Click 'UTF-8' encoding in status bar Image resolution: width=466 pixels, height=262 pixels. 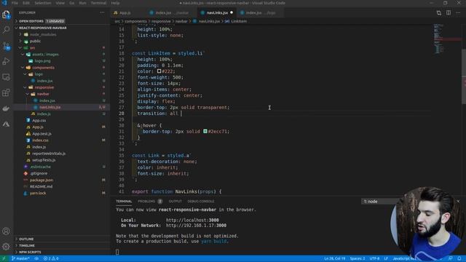[374, 258]
